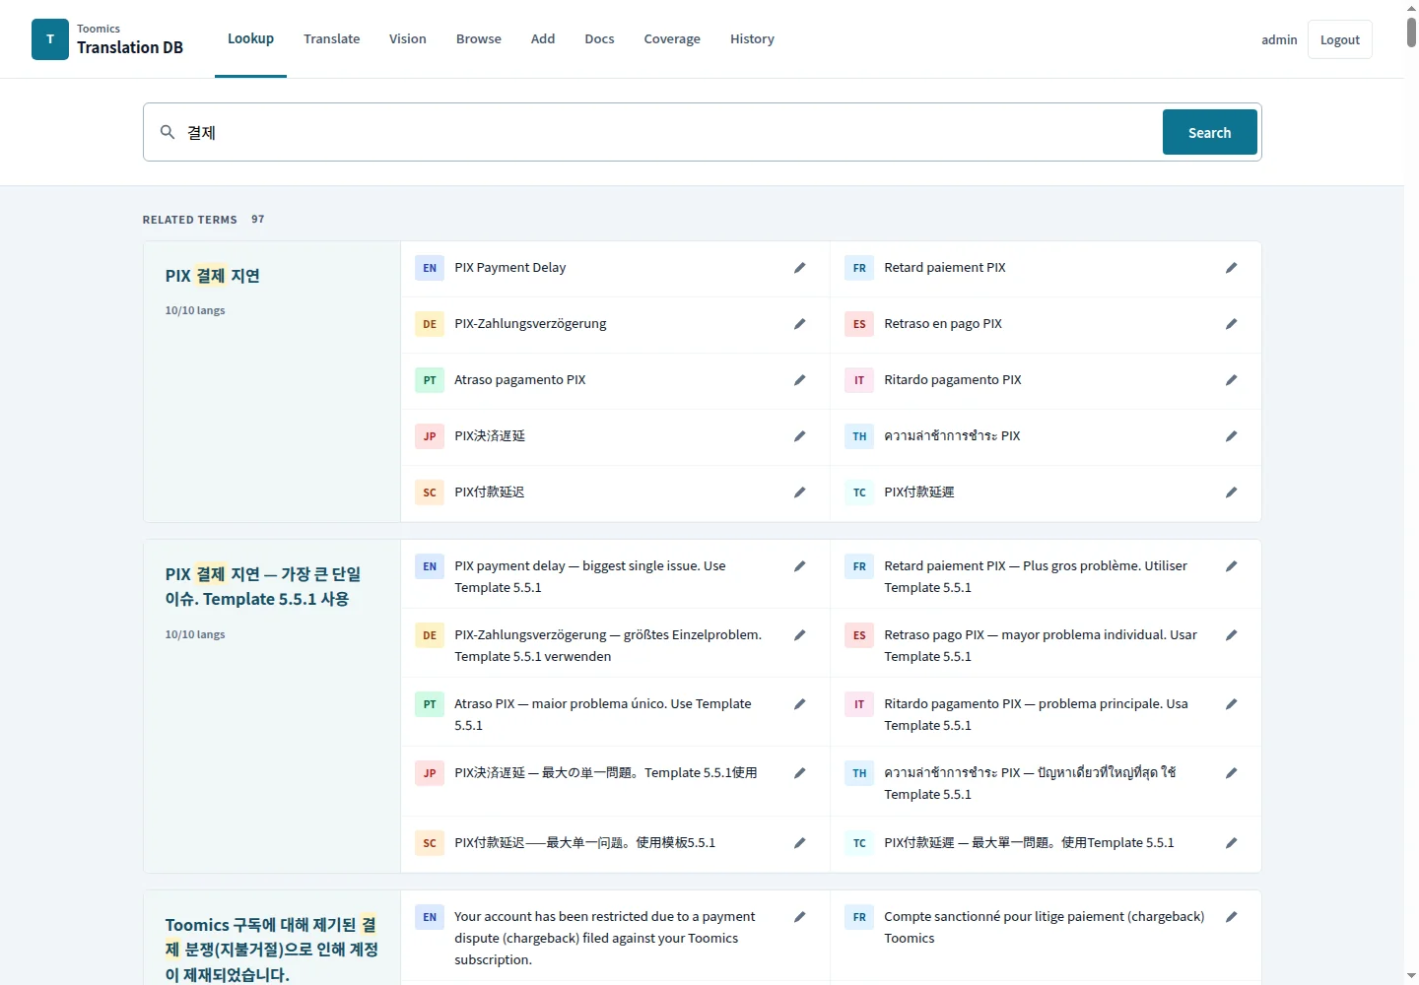Viewport: 1419px width, 985px height.
Task: View the Coverage tab
Action: (672, 39)
